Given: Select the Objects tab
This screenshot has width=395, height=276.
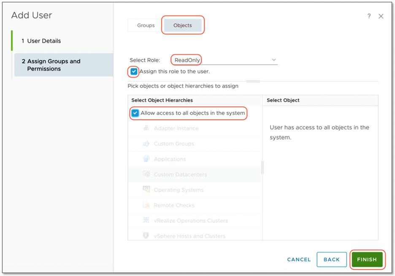Looking at the screenshot, I should [x=182, y=25].
